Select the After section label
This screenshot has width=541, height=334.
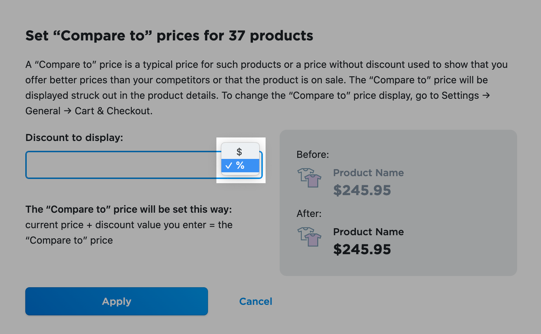(x=309, y=213)
